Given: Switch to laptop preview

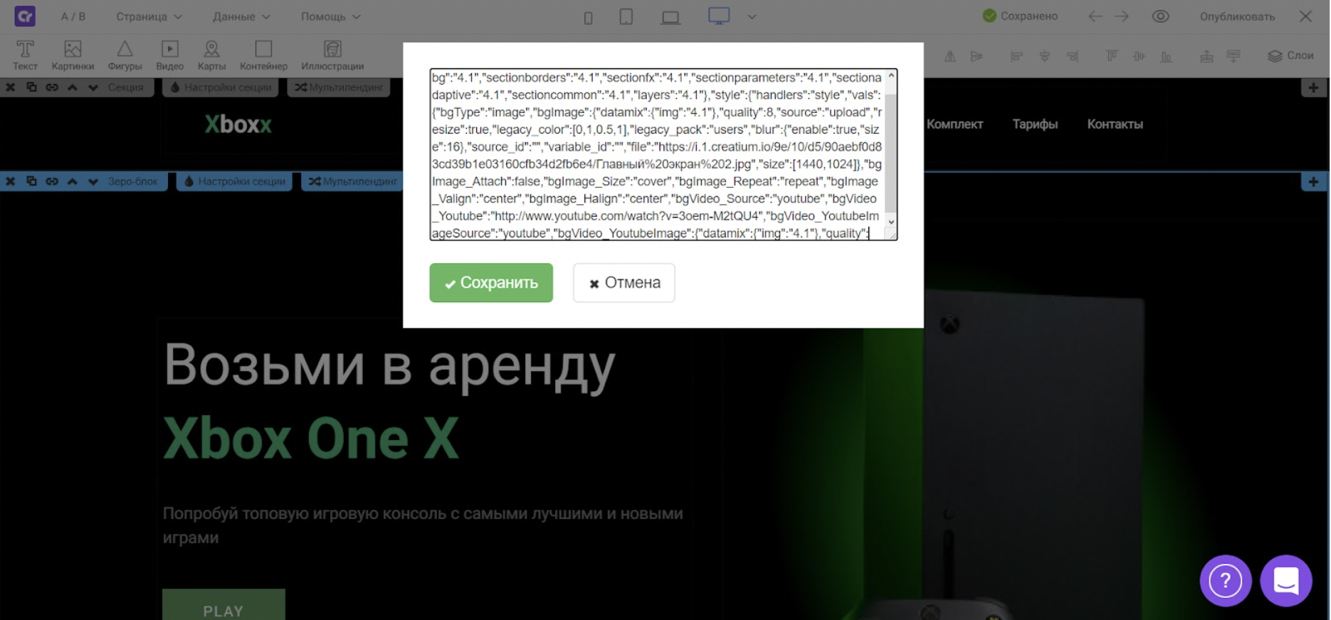Looking at the screenshot, I should tap(670, 17).
